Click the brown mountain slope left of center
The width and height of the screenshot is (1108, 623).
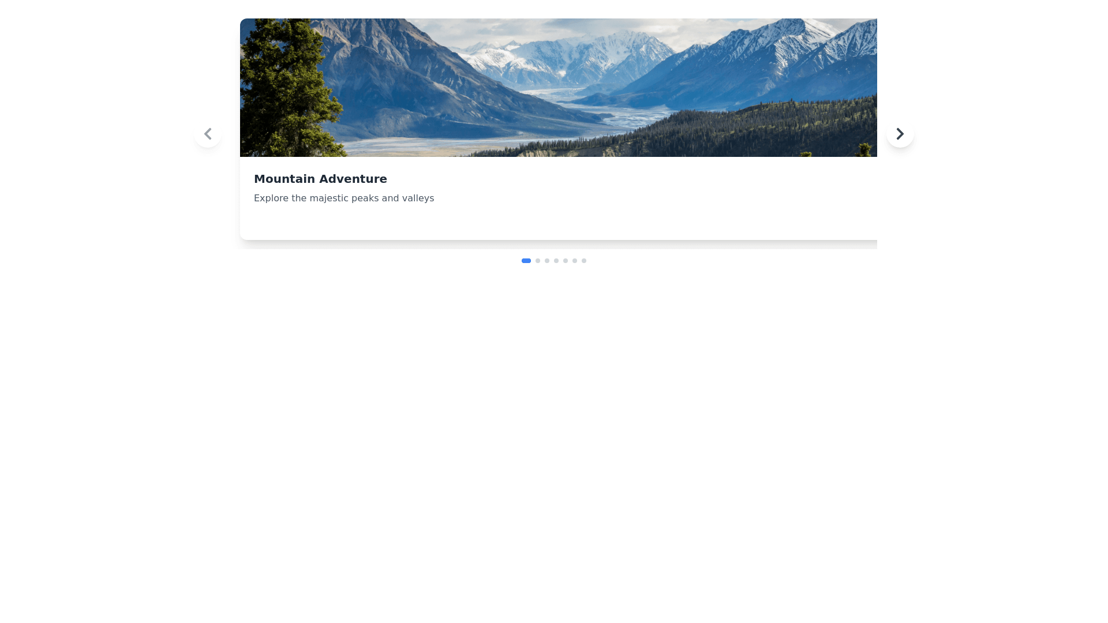[x=415, y=87]
